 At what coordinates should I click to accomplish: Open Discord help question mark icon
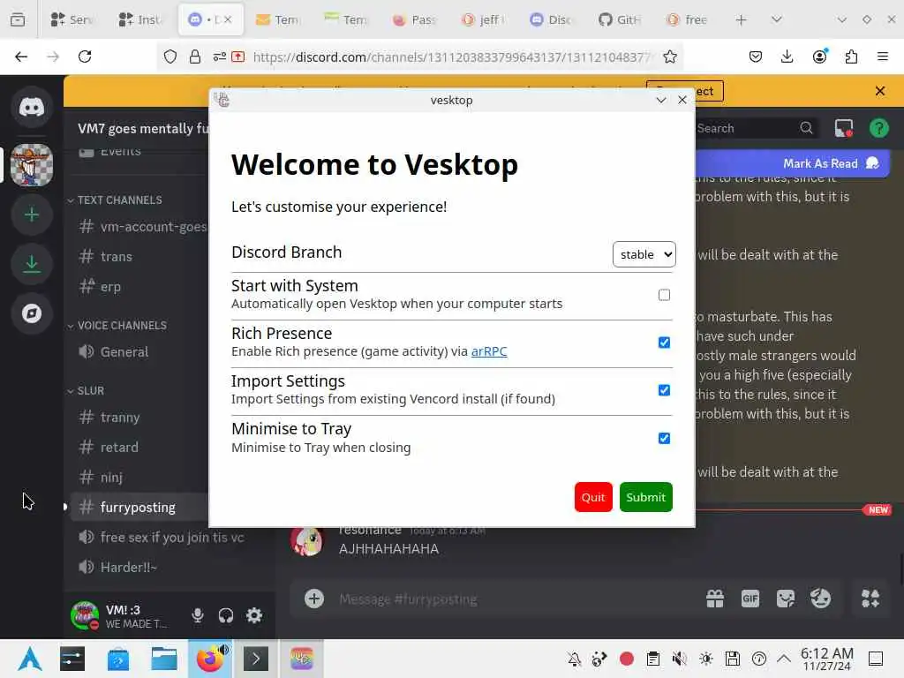[878, 128]
